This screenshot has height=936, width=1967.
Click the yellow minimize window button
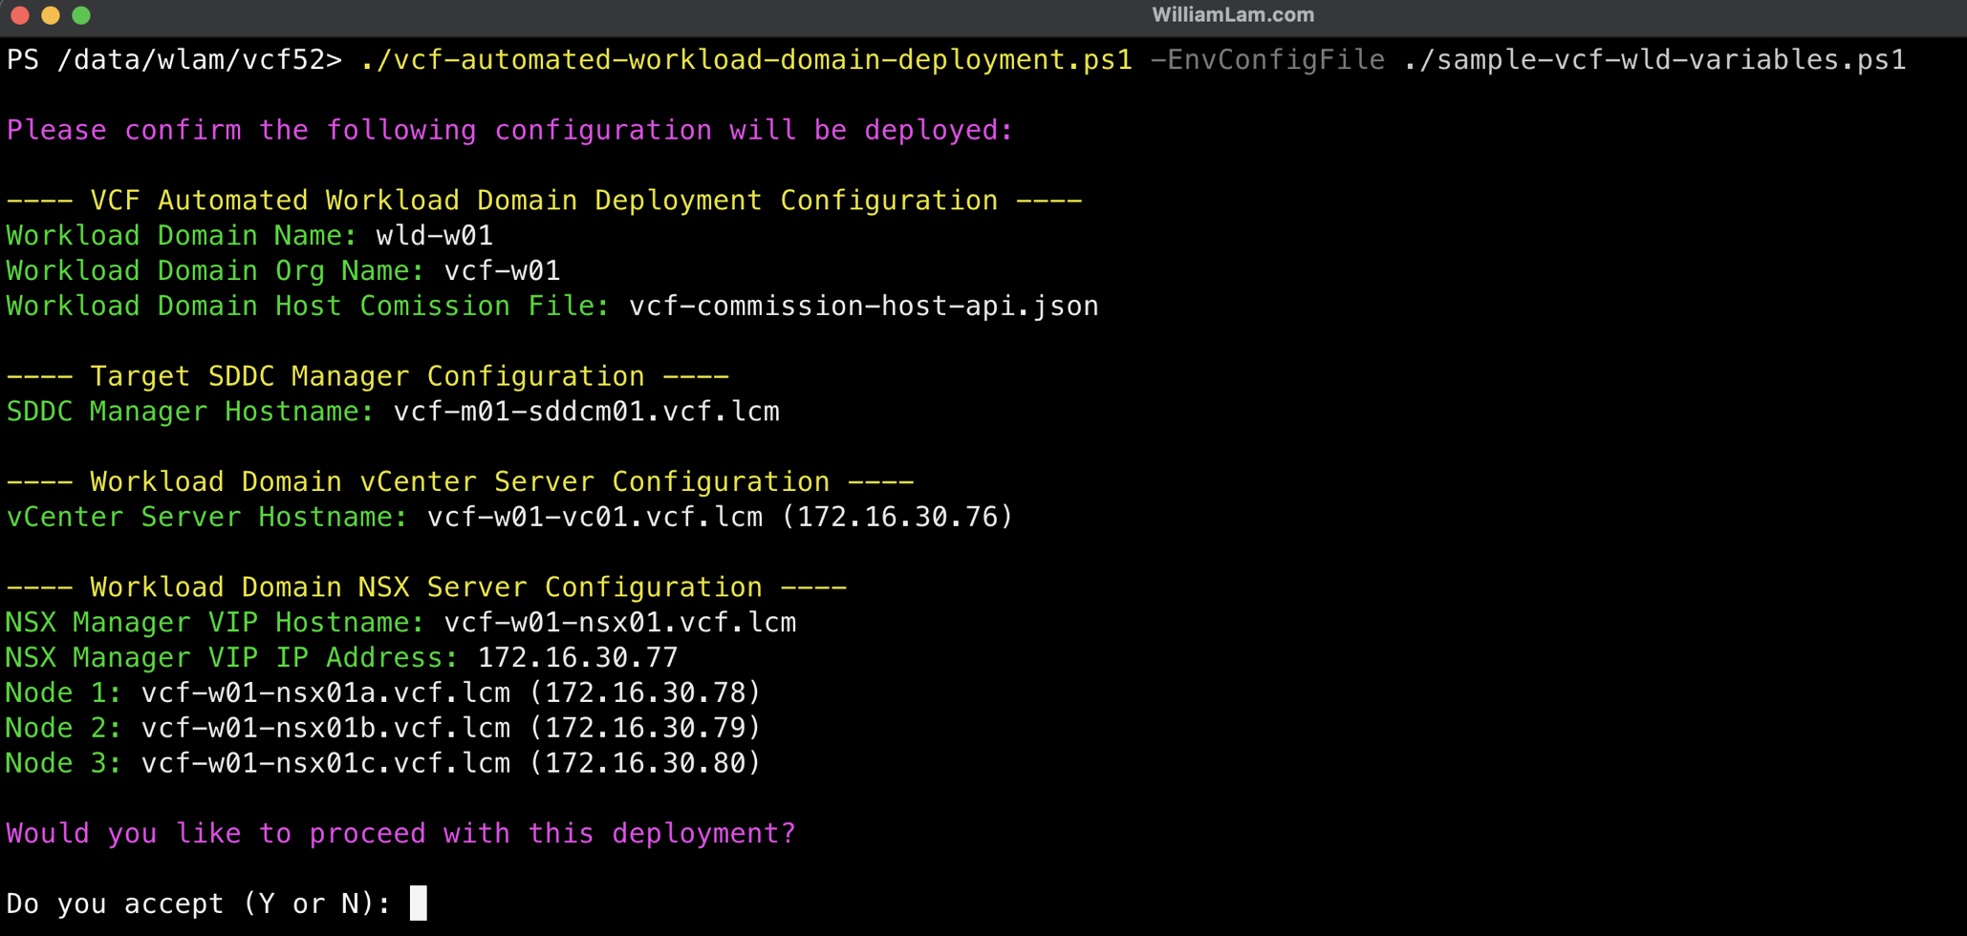click(x=51, y=15)
